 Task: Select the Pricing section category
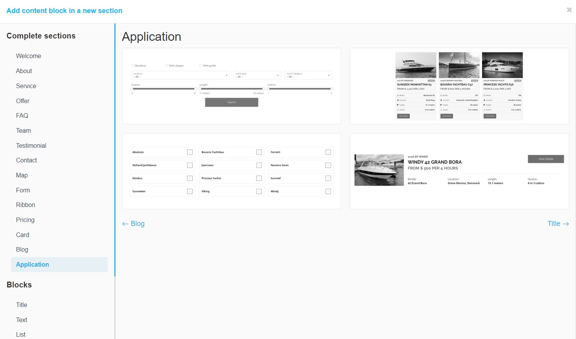point(25,220)
